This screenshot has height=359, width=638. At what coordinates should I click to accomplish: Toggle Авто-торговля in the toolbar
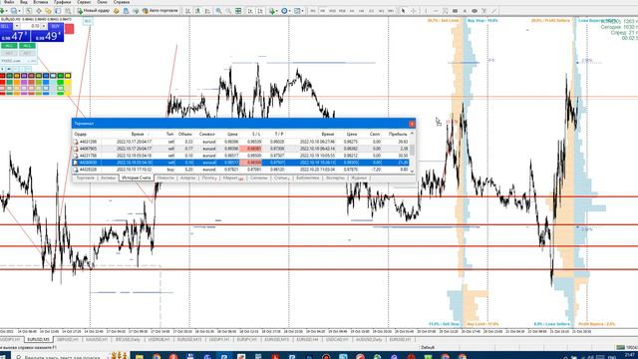[159, 11]
